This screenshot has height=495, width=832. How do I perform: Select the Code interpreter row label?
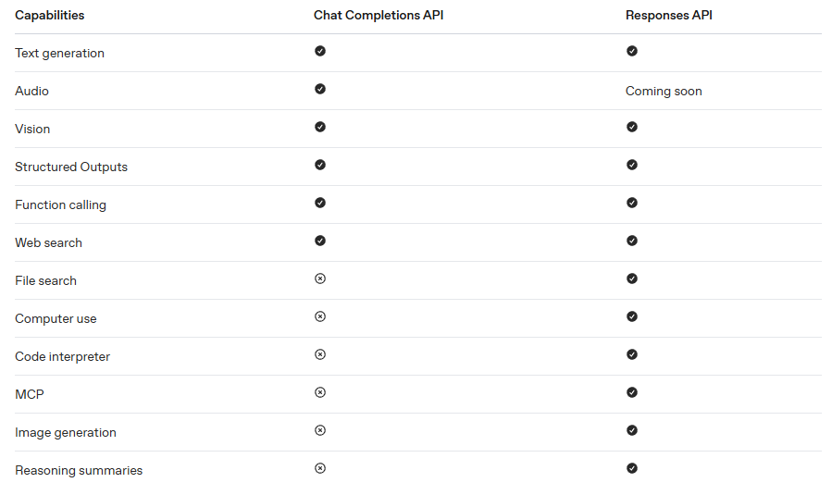point(62,357)
